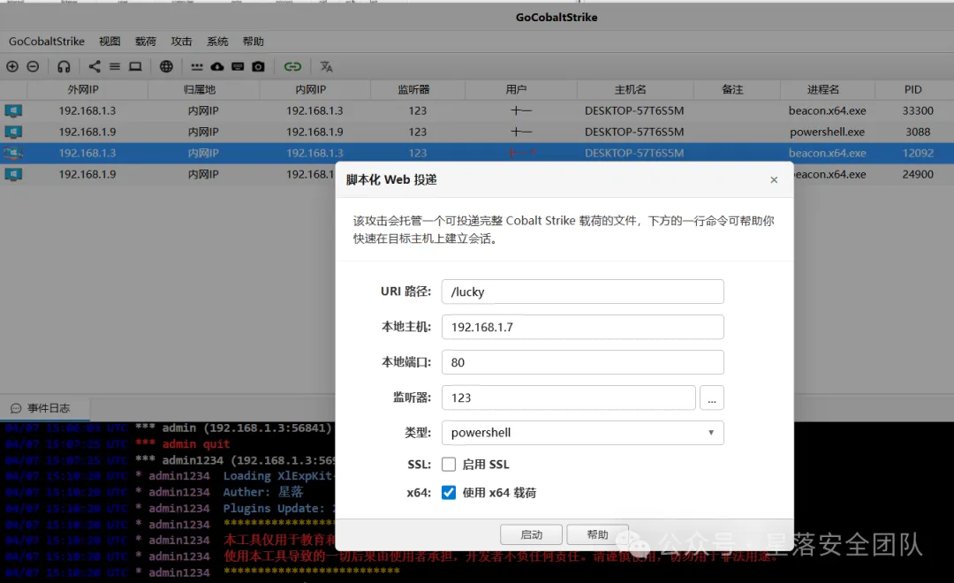954x583 pixels.
Task: Click the 启动 button
Action: point(531,534)
